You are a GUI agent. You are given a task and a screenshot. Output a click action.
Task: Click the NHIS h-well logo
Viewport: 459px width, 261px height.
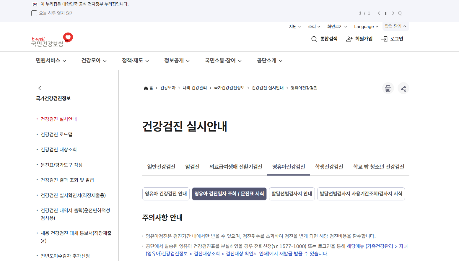[x=52, y=40]
